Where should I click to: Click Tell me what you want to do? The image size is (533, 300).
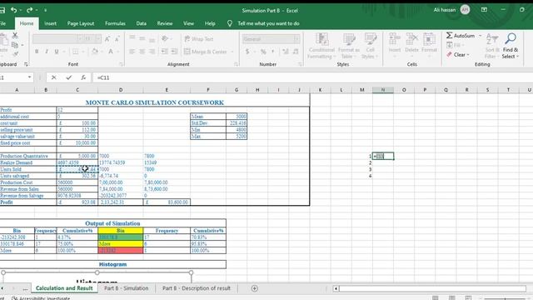coord(268,23)
